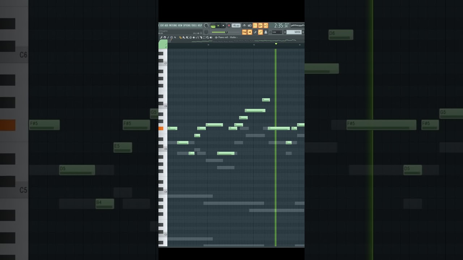Open the VIEW menu
463x260 pixels.
point(180,25)
